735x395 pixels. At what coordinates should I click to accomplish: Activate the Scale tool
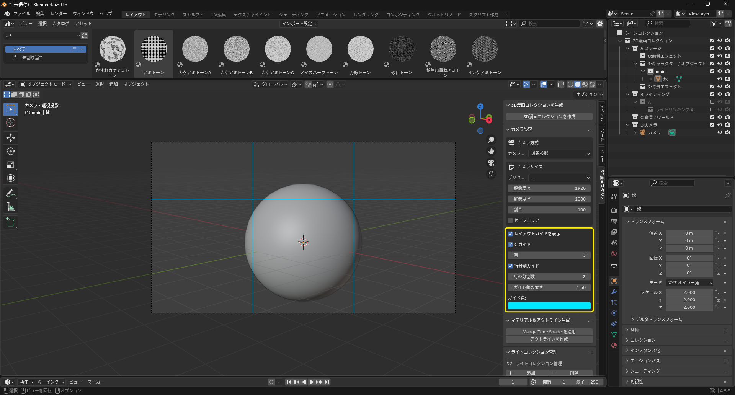(x=11, y=165)
